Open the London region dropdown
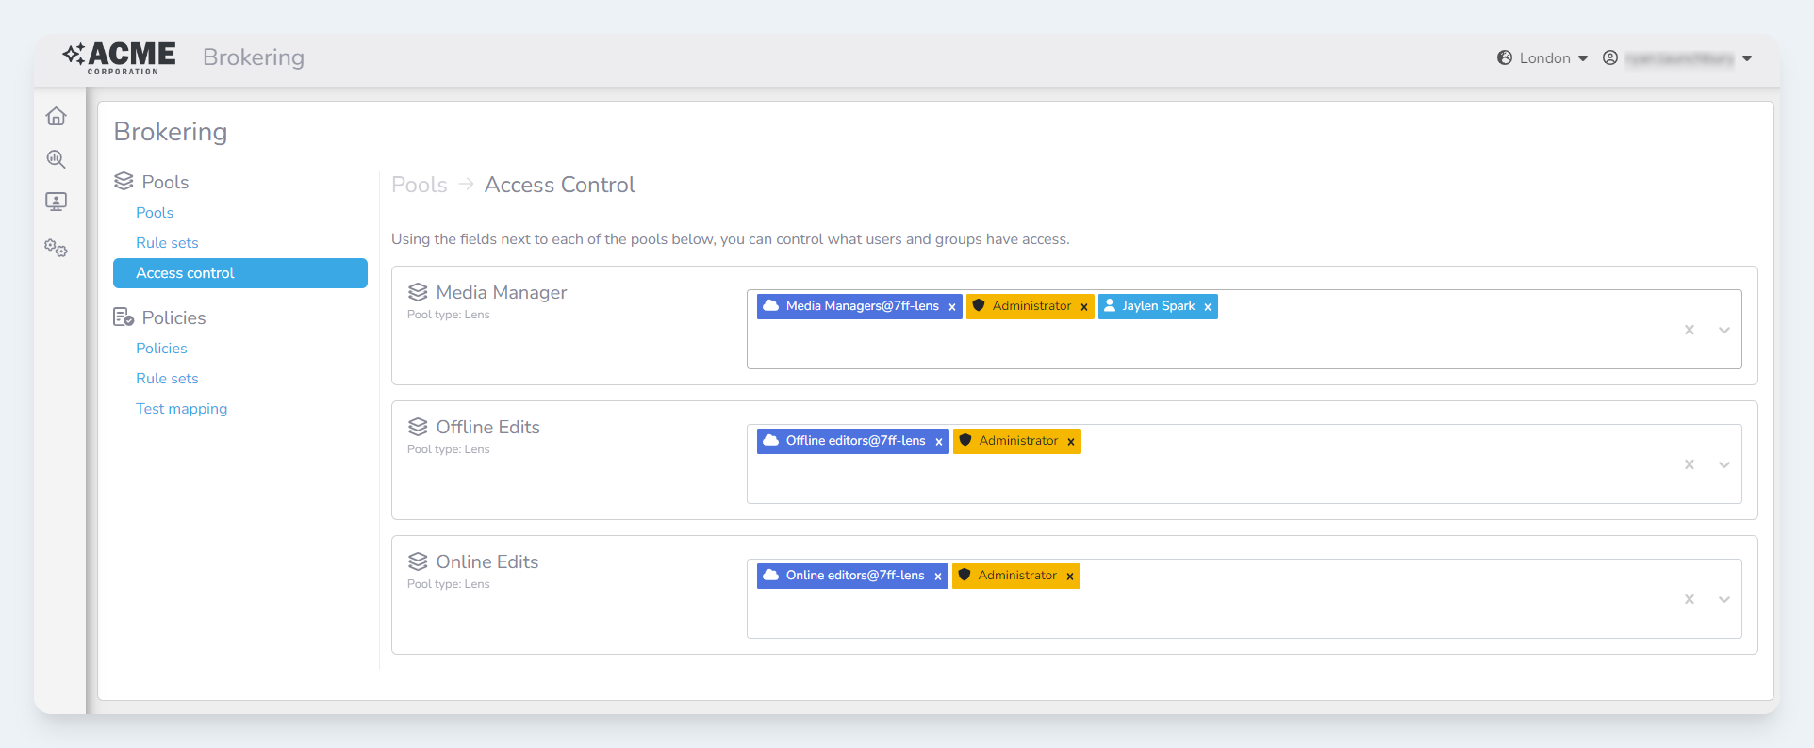The width and height of the screenshot is (1814, 748). pos(1543,58)
